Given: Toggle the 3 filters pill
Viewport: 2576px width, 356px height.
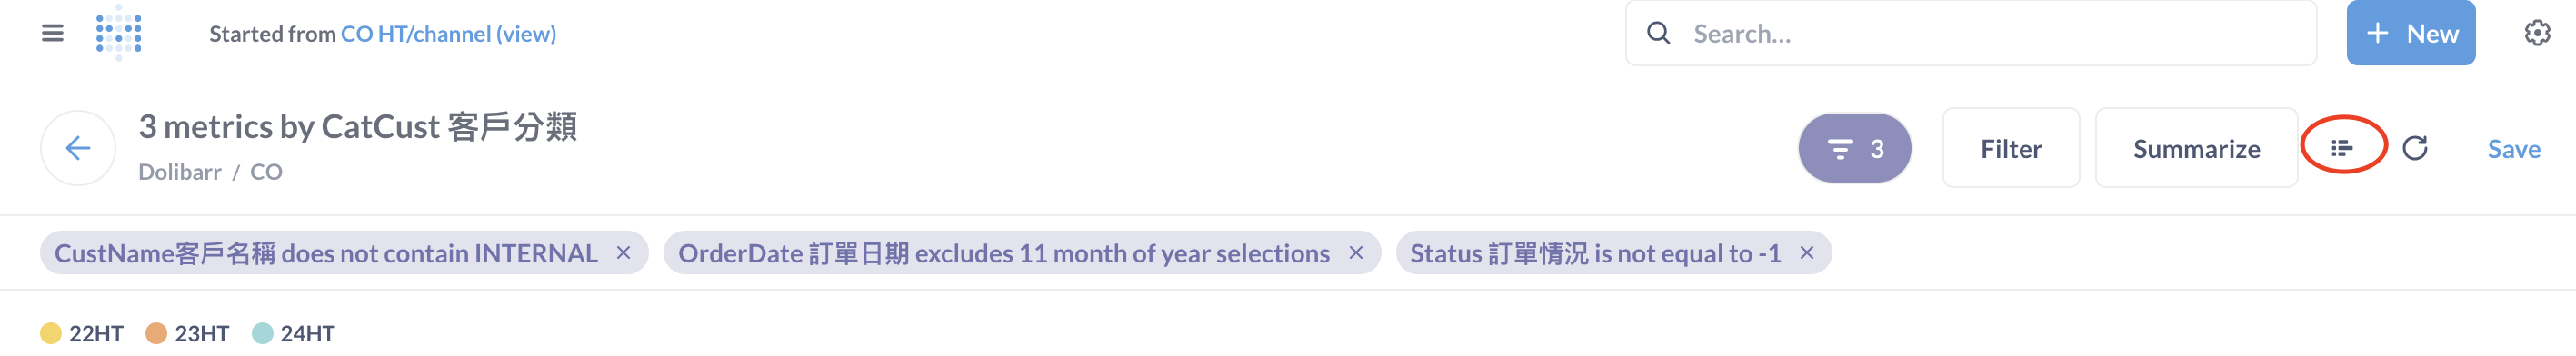Looking at the screenshot, I should tap(1855, 148).
